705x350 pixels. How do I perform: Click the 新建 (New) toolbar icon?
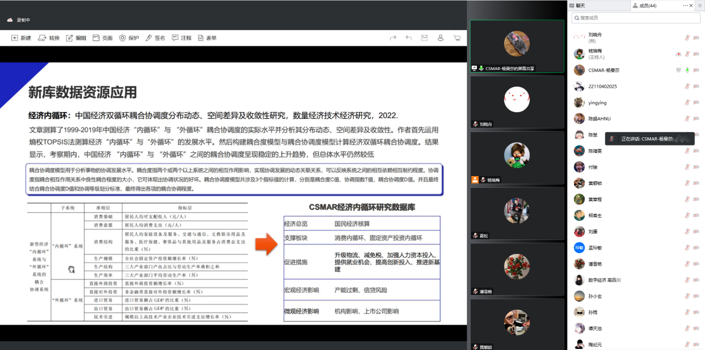pos(21,38)
